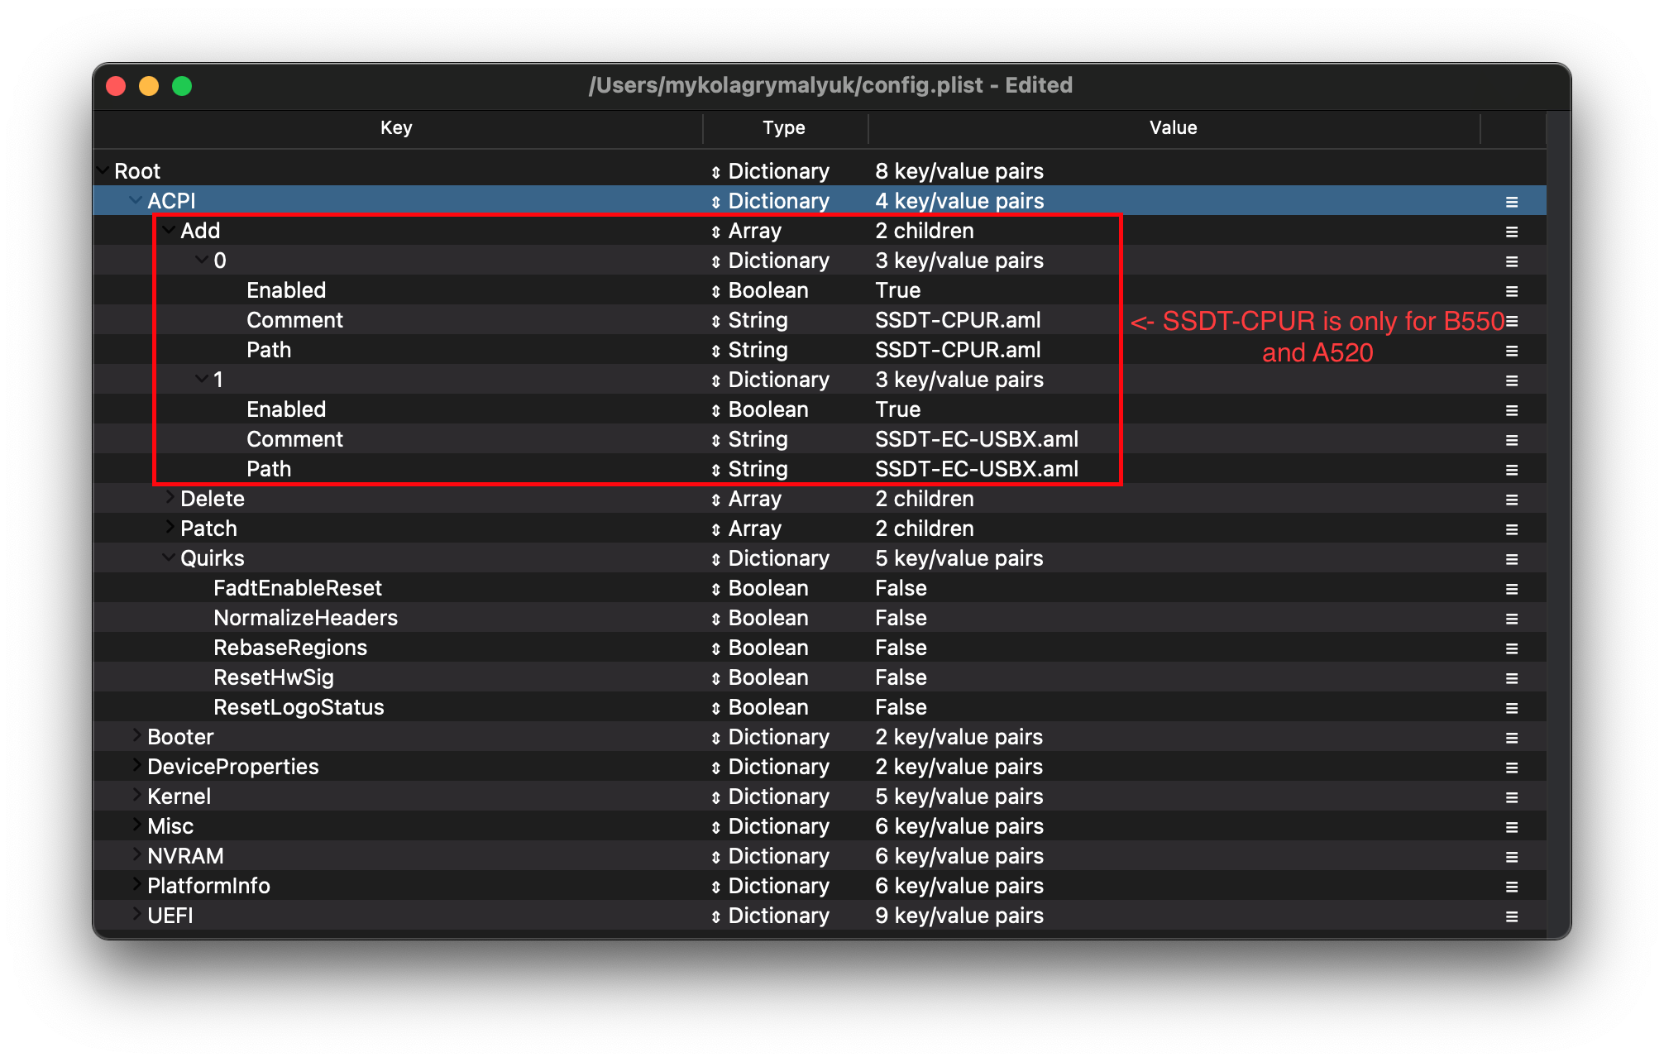Click type arrows beside NVRAM Dictionary
The height and width of the screenshot is (1062, 1664).
715,857
